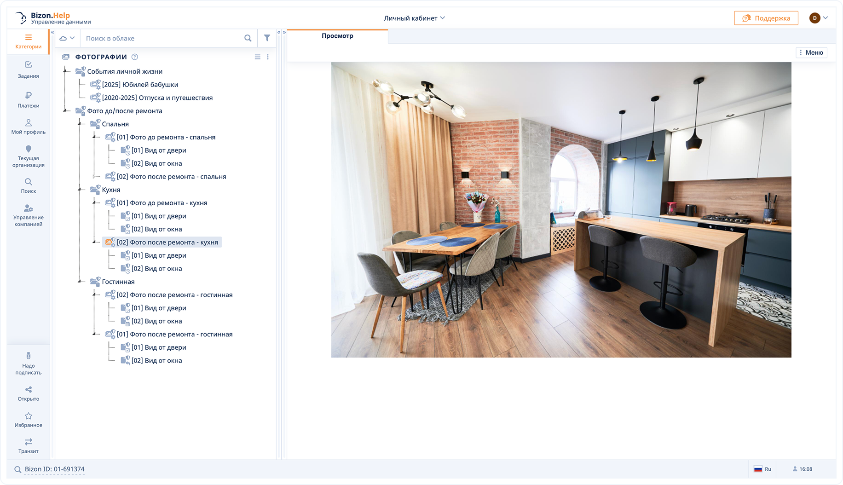Click the Bizon ID link in status bar
The width and height of the screenshot is (843, 485).
tap(54, 469)
